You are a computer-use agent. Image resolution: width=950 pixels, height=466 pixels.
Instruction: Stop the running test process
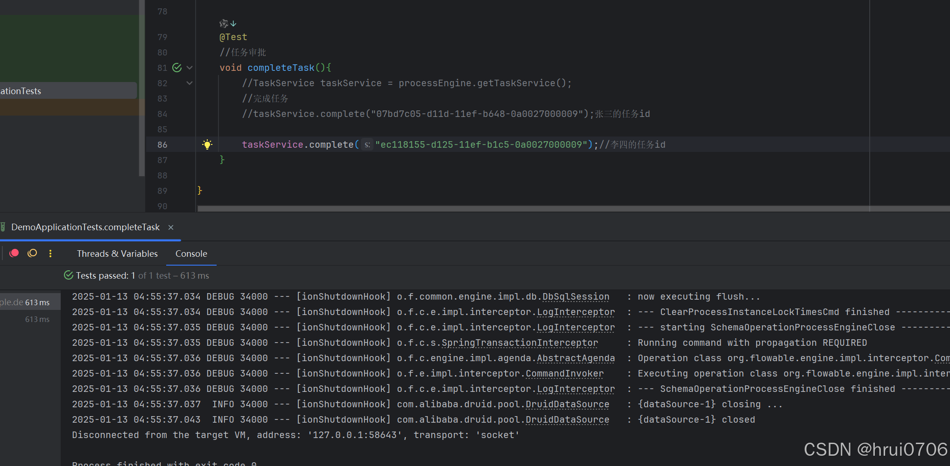point(14,253)
